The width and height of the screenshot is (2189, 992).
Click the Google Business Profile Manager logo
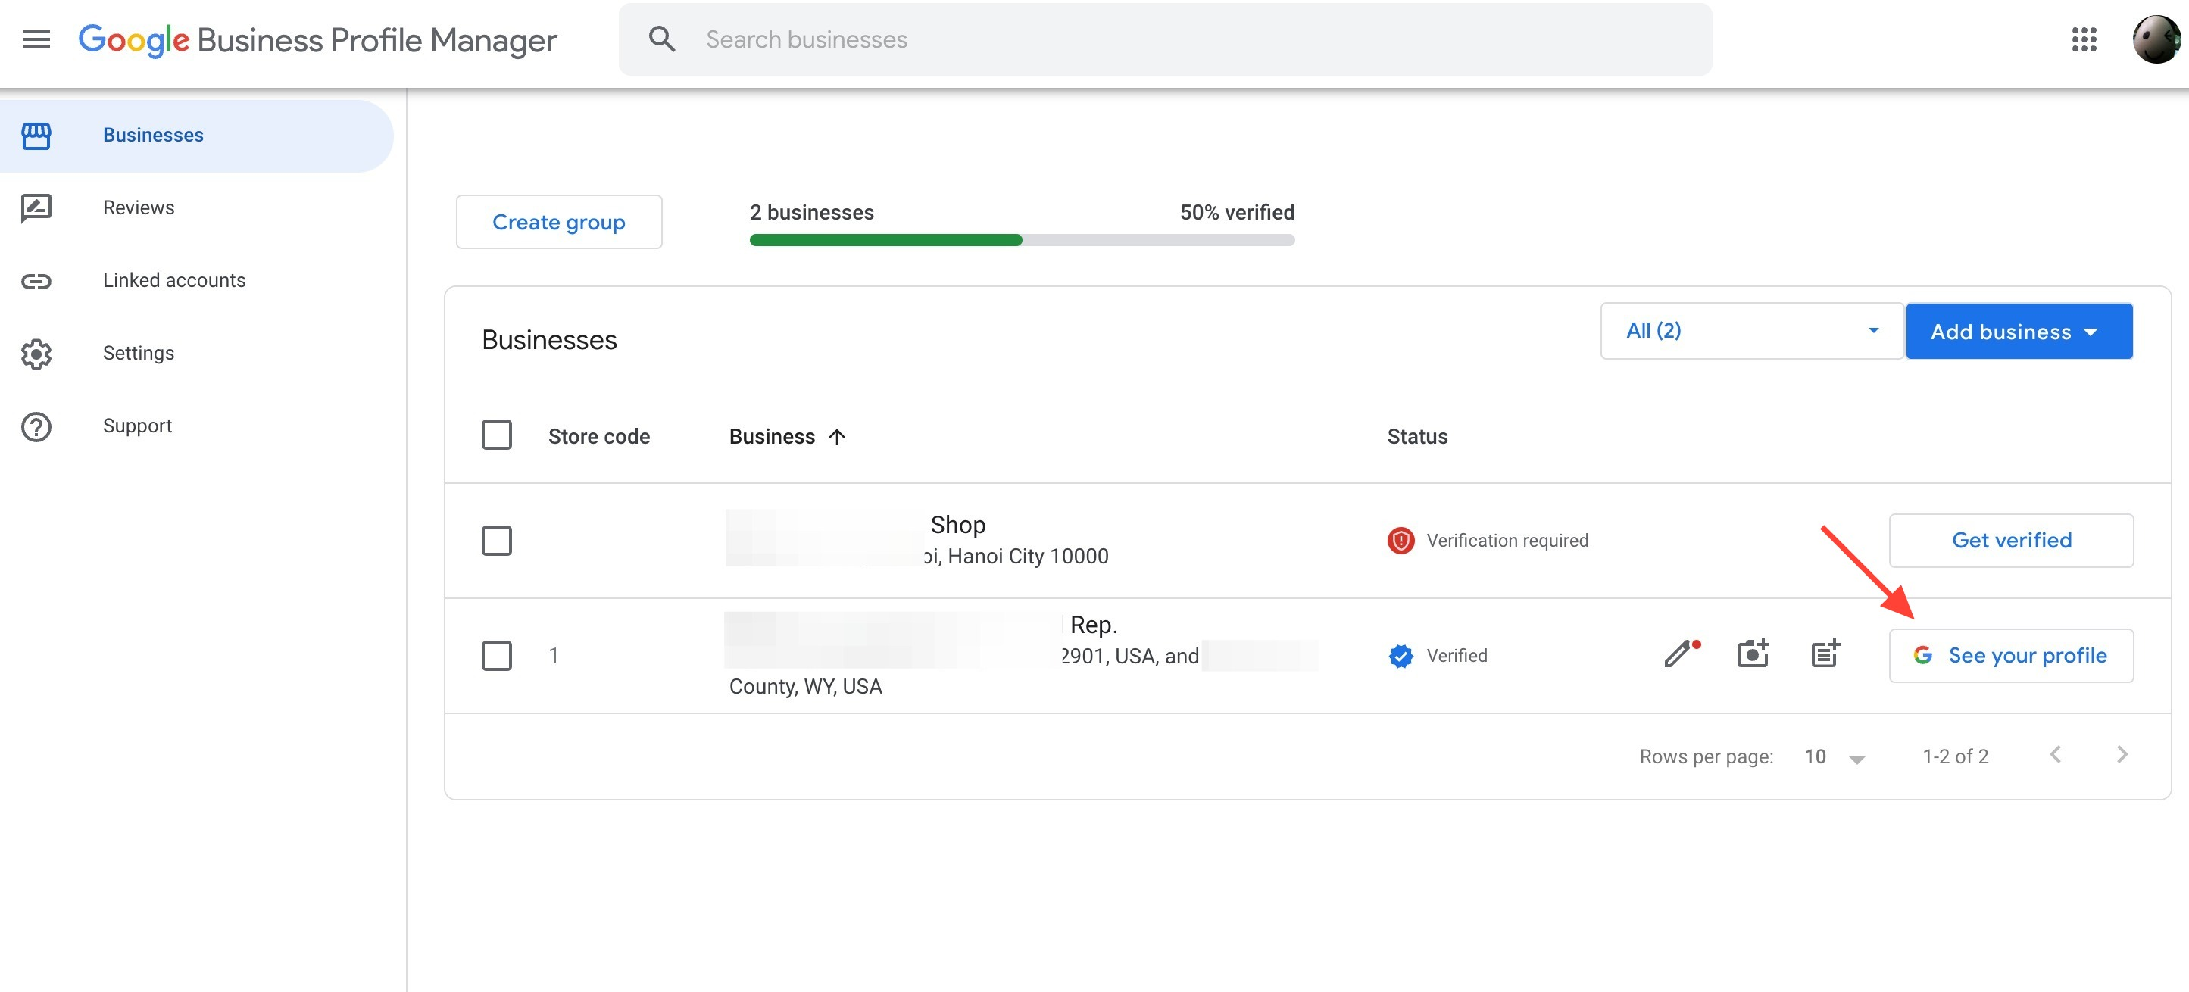318,40
